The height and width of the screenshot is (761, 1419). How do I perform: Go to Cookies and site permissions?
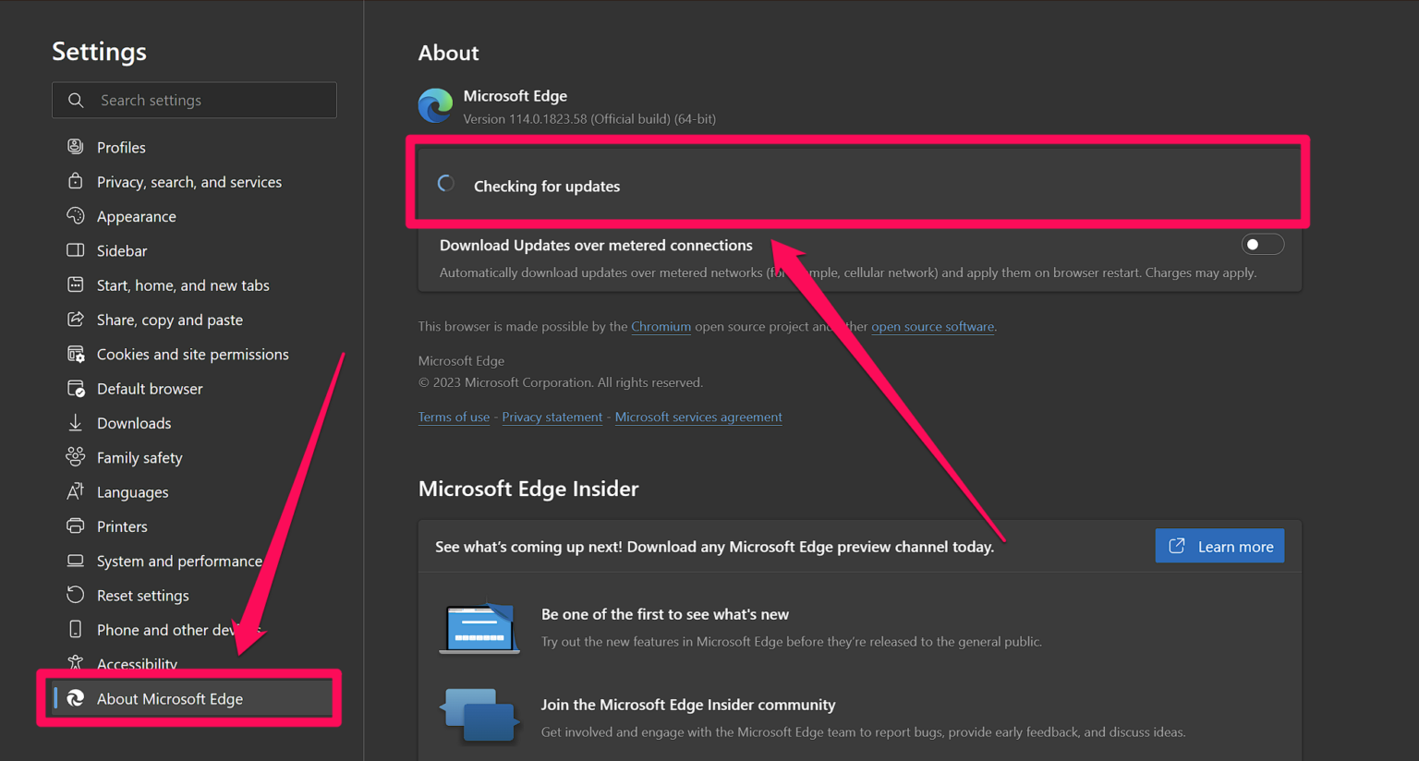[x=192, y=355]
